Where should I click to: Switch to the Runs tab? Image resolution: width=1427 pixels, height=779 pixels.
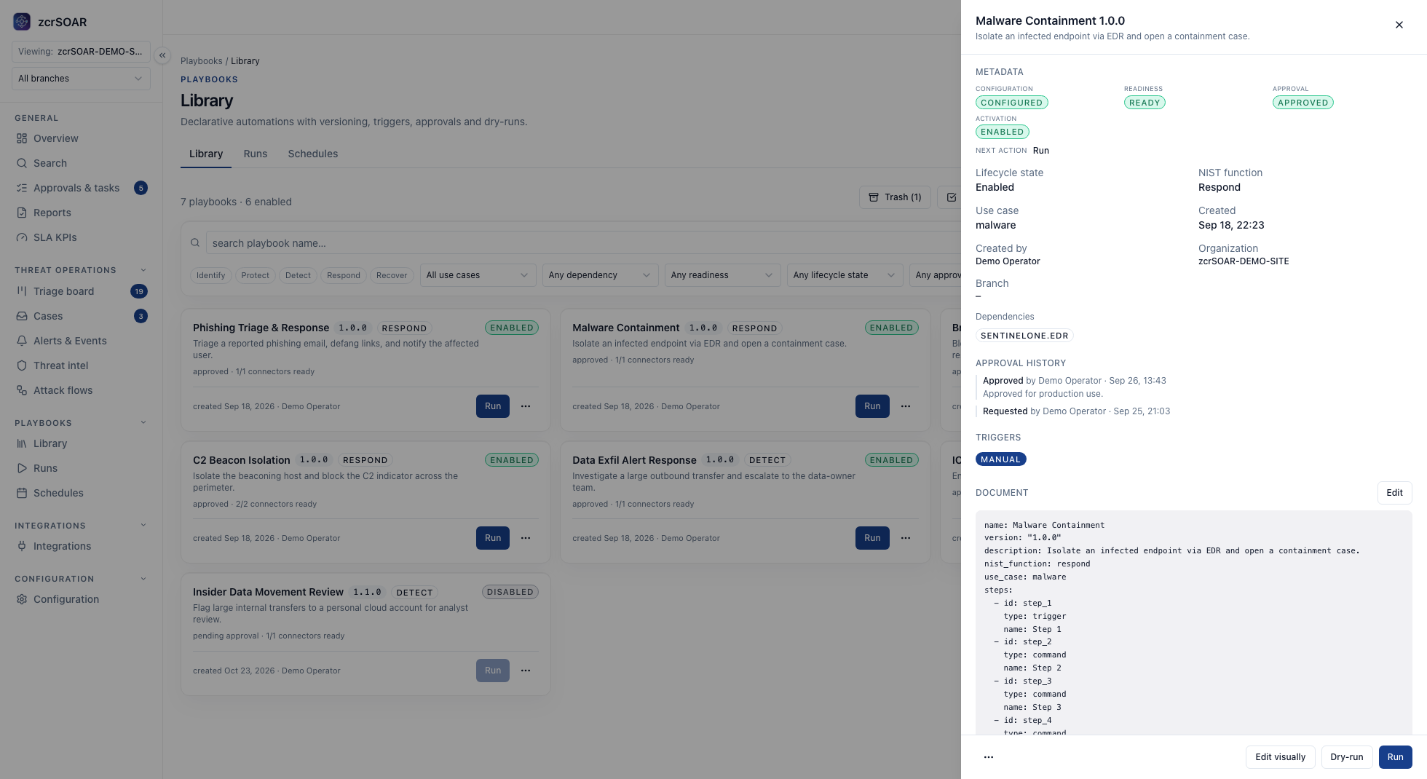pyautogui.click(x=256, y=154)
